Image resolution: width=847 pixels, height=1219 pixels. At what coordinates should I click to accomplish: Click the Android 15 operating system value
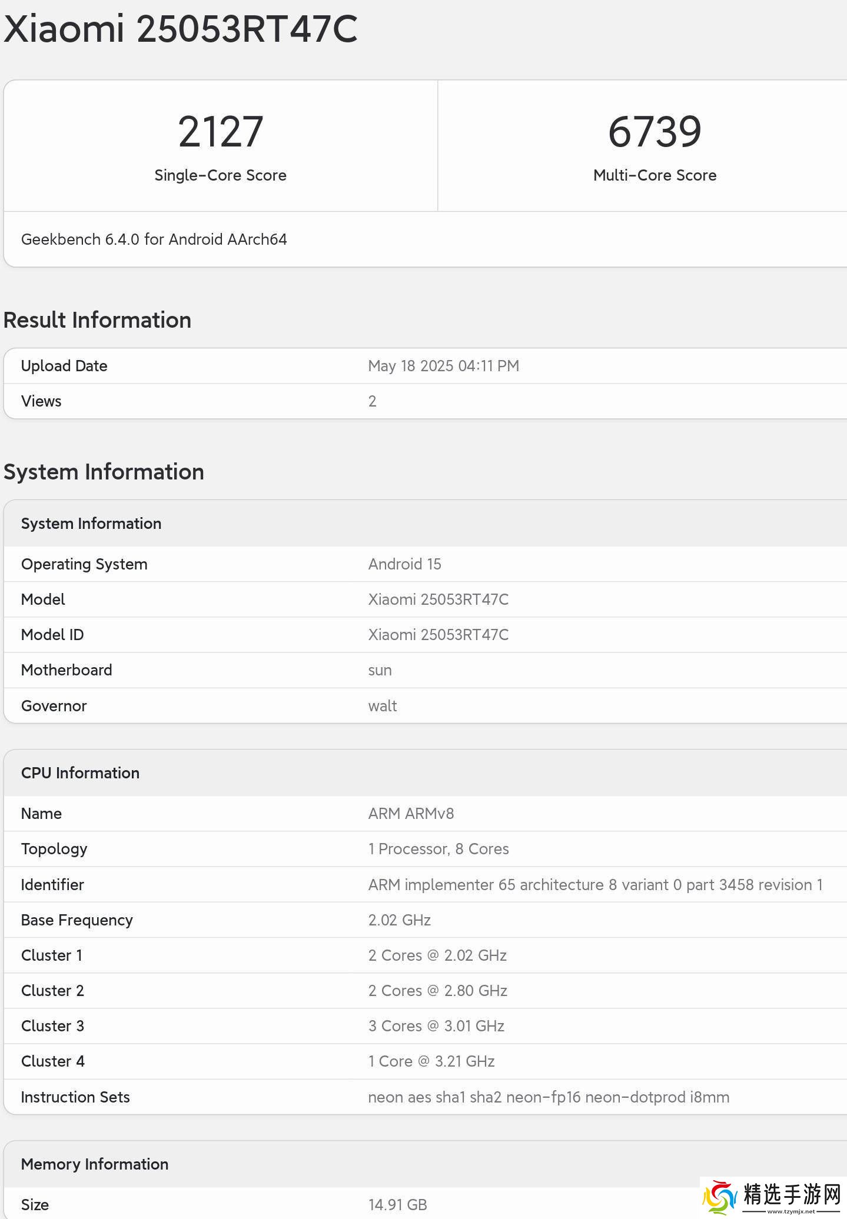pyautogui.click(x=404, y=564)
